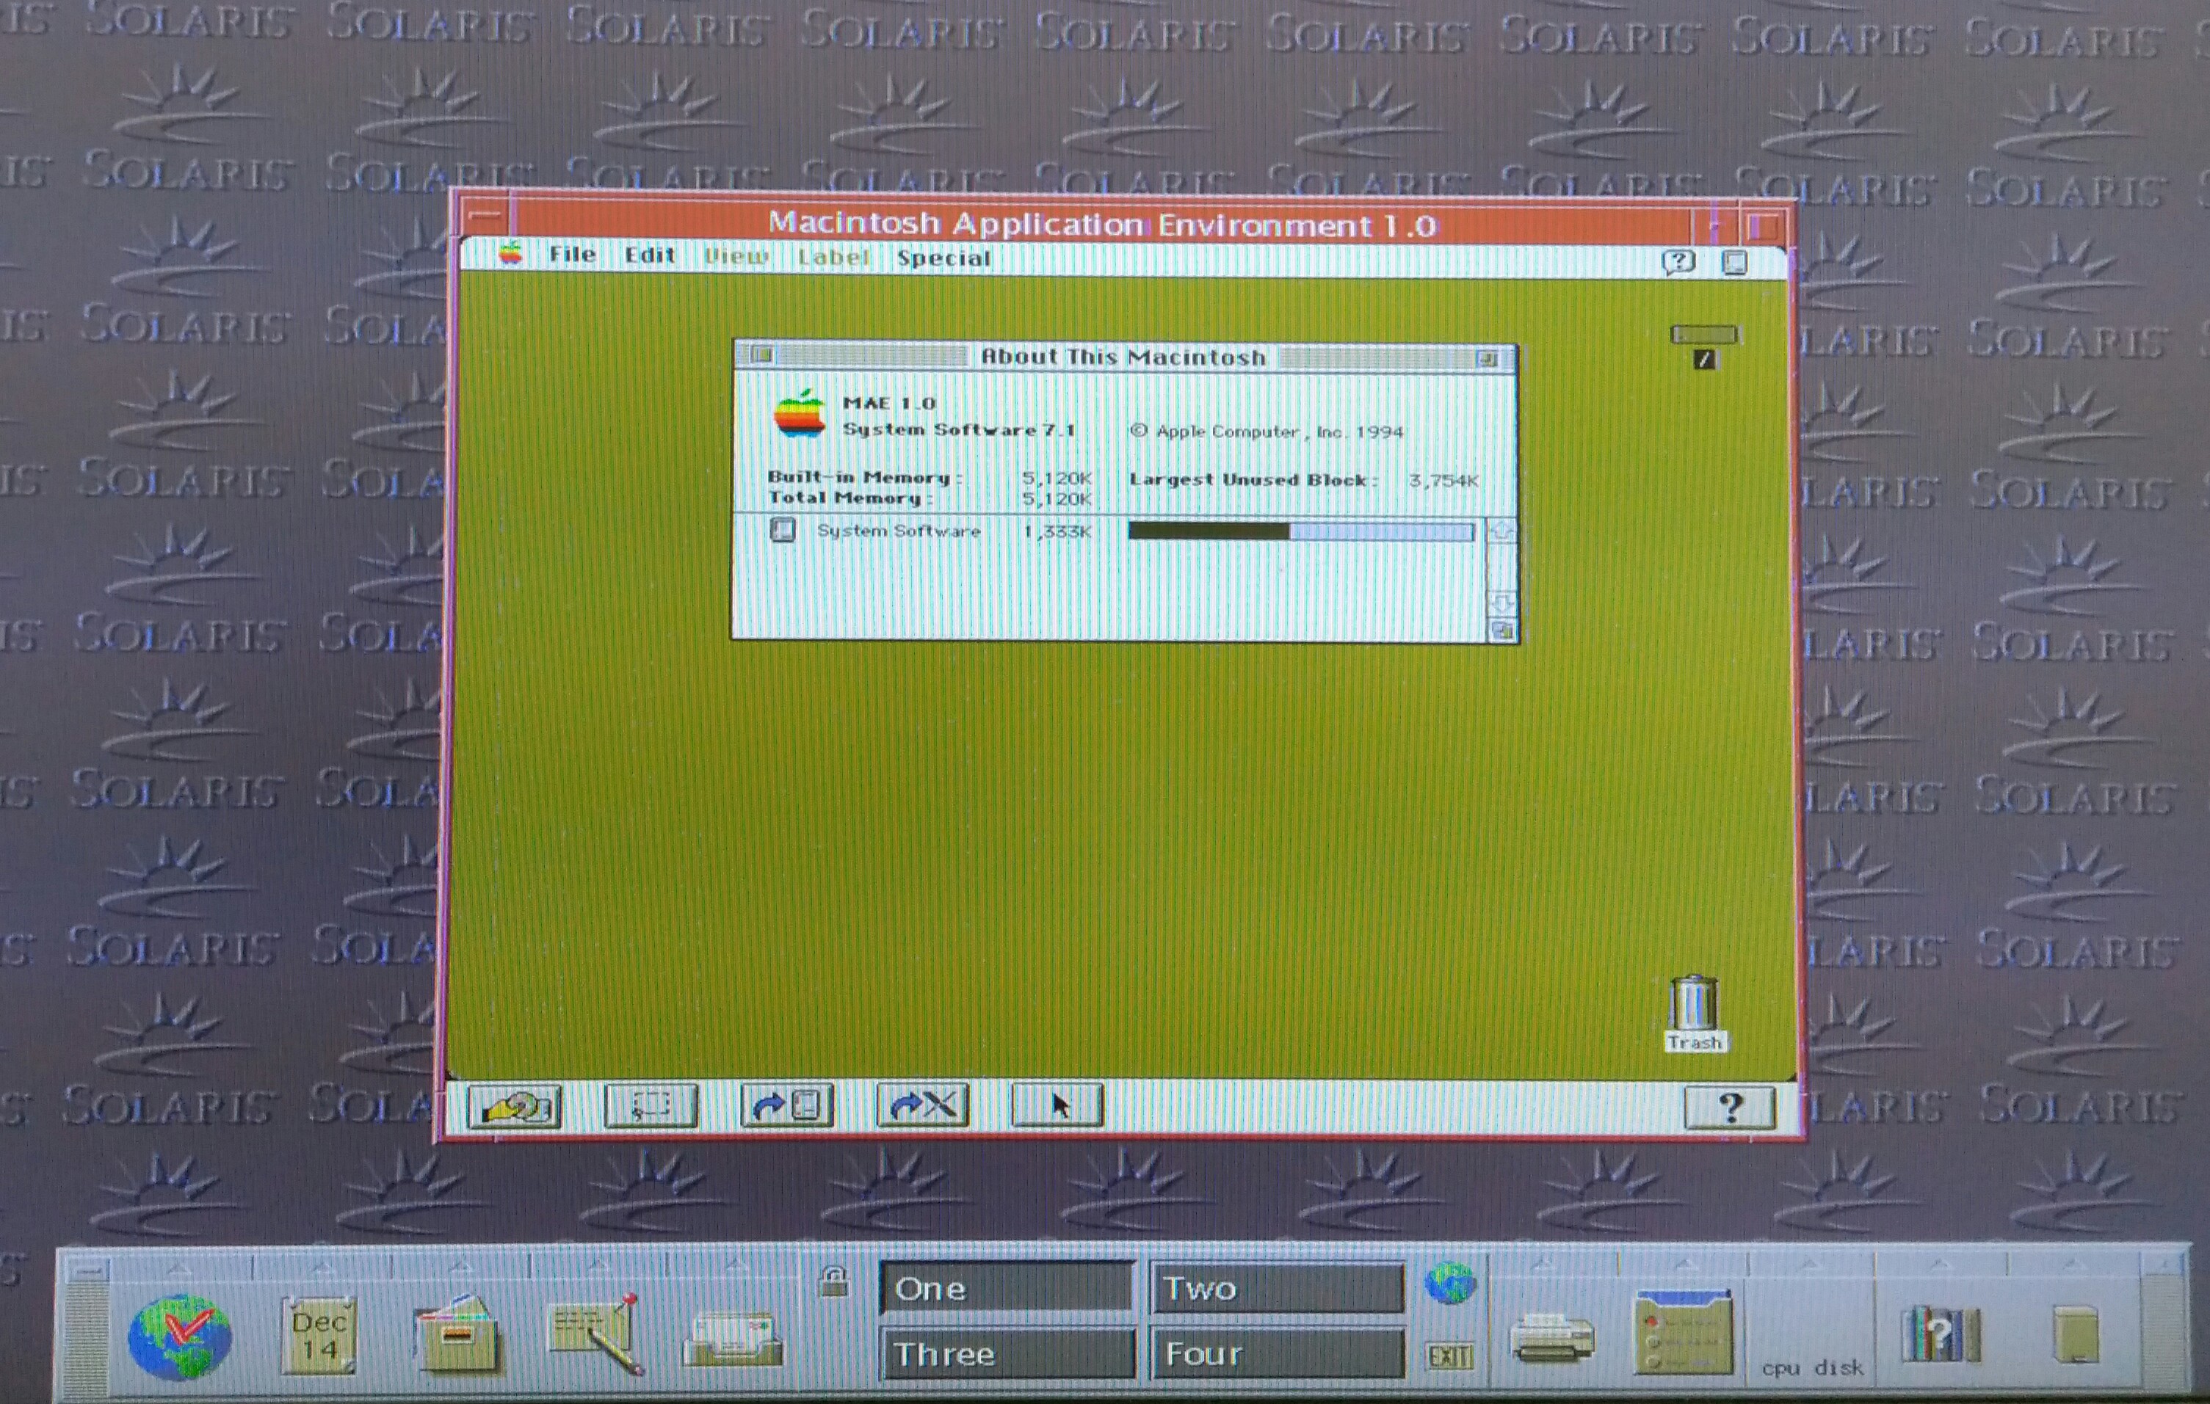
Task: Expand the subpanel arrow above calendar icon
Action: point(320,1268)
